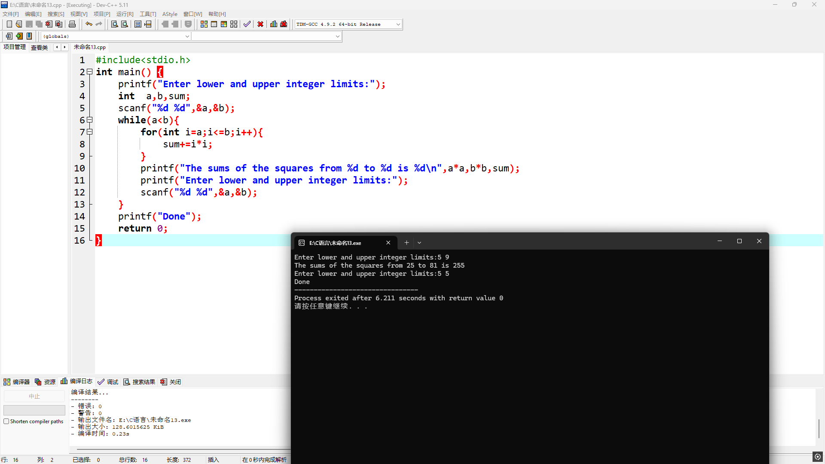825x464 pixels.
Task: Enable Shorten compiler paths checkbox
Action: click(x=6, y=421)
